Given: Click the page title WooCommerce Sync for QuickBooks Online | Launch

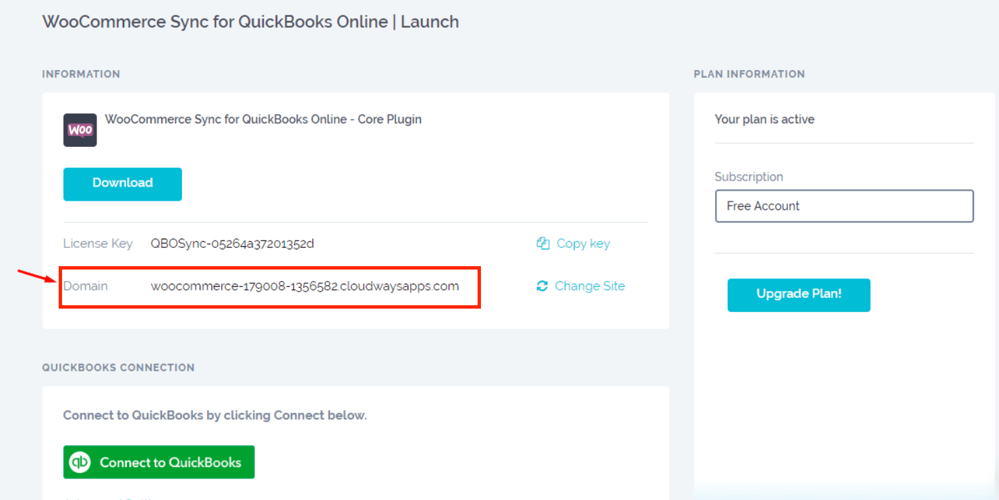Looking at the screenshot, I should (250, 22).
